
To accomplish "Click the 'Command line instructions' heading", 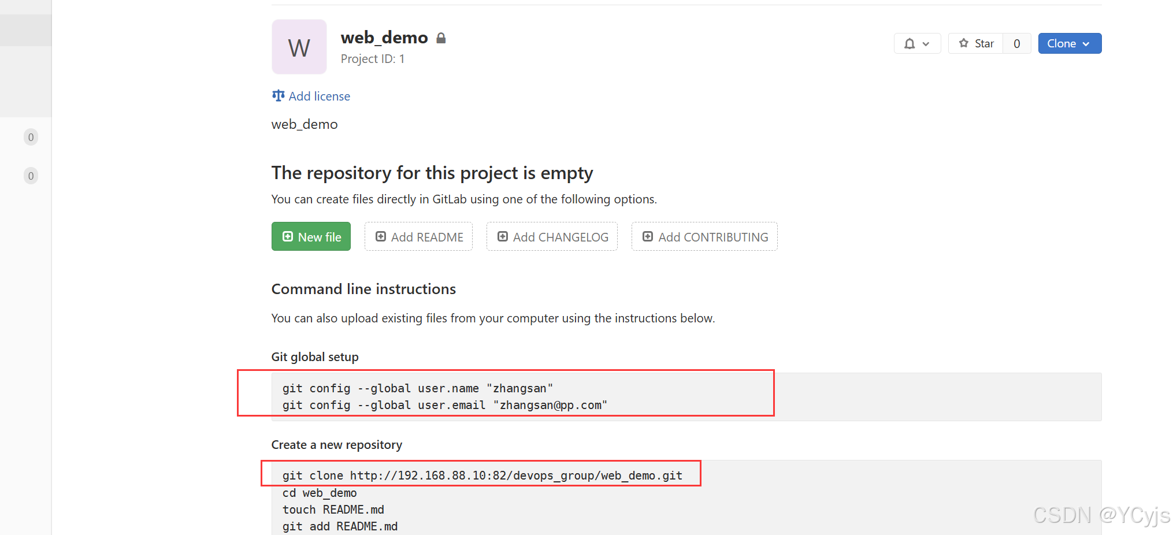I will 363,289.
